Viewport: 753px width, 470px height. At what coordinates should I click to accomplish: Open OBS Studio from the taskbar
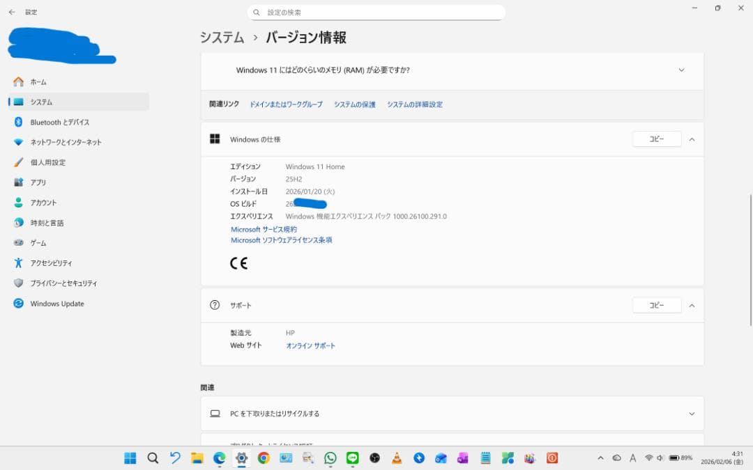[x=374, y=458]
